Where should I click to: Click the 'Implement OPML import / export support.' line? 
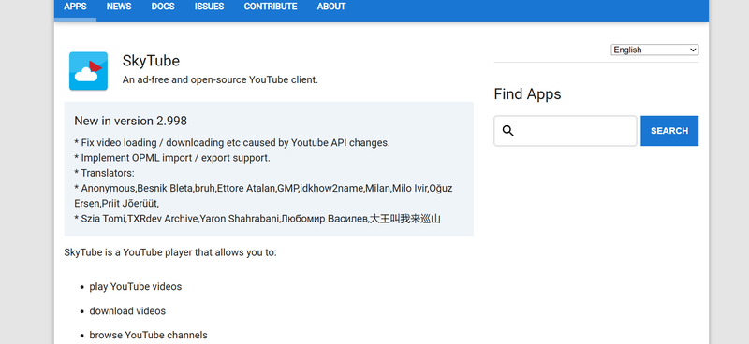[x=172, y=158]
